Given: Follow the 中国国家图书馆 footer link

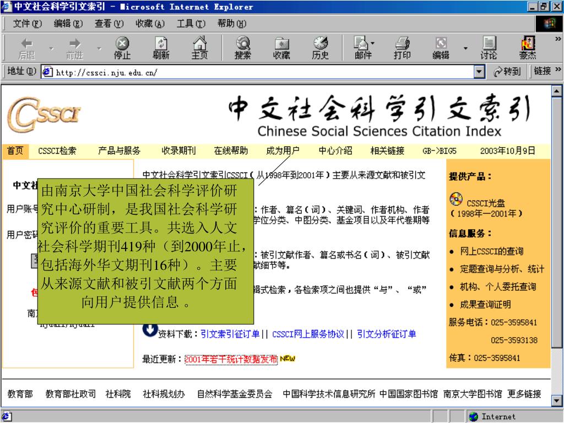Looking at the screenshot, I should coord(409,394).
